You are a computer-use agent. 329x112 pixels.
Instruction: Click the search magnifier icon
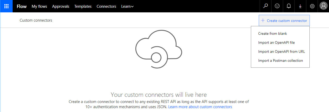point(266,6)
